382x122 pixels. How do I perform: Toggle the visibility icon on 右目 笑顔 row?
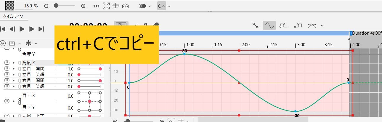(6, 86)
